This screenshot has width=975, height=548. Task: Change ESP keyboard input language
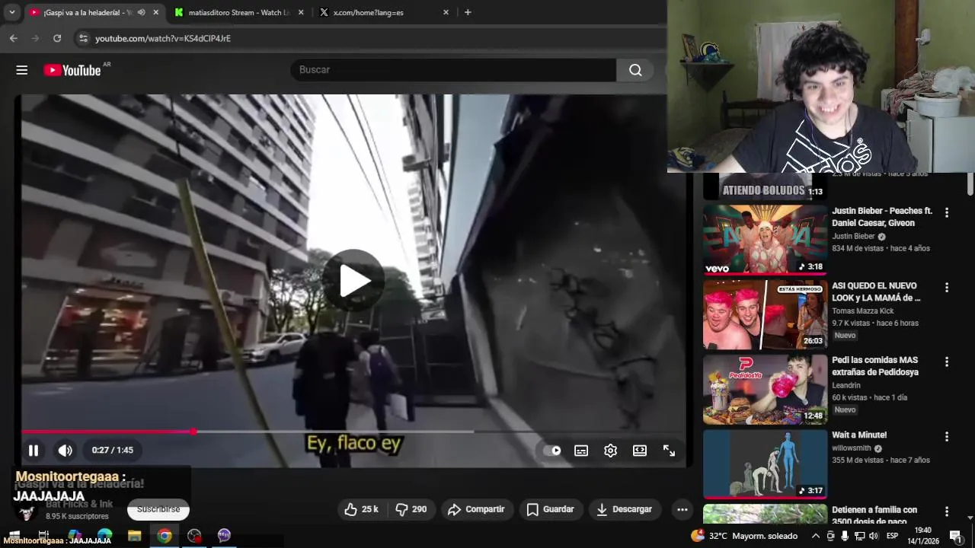pyautogui.click(x=892, y=536)
